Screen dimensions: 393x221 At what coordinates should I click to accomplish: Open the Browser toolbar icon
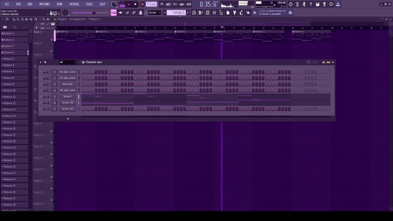pos(221,13)
